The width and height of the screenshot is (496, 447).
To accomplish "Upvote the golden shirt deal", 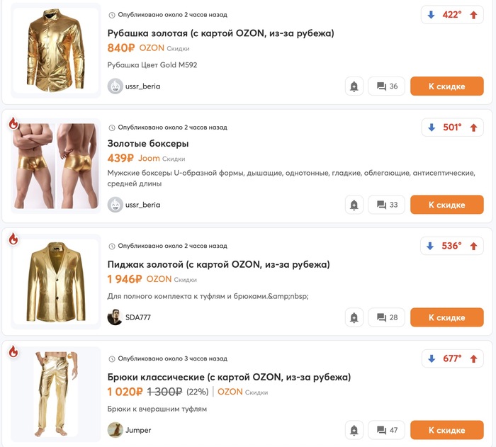I will pos(473,15).
